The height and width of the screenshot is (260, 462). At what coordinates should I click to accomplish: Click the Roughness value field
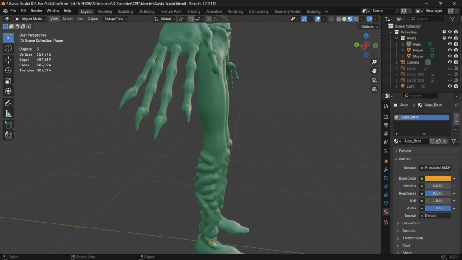pyautogui.click(x=437, y=193)
